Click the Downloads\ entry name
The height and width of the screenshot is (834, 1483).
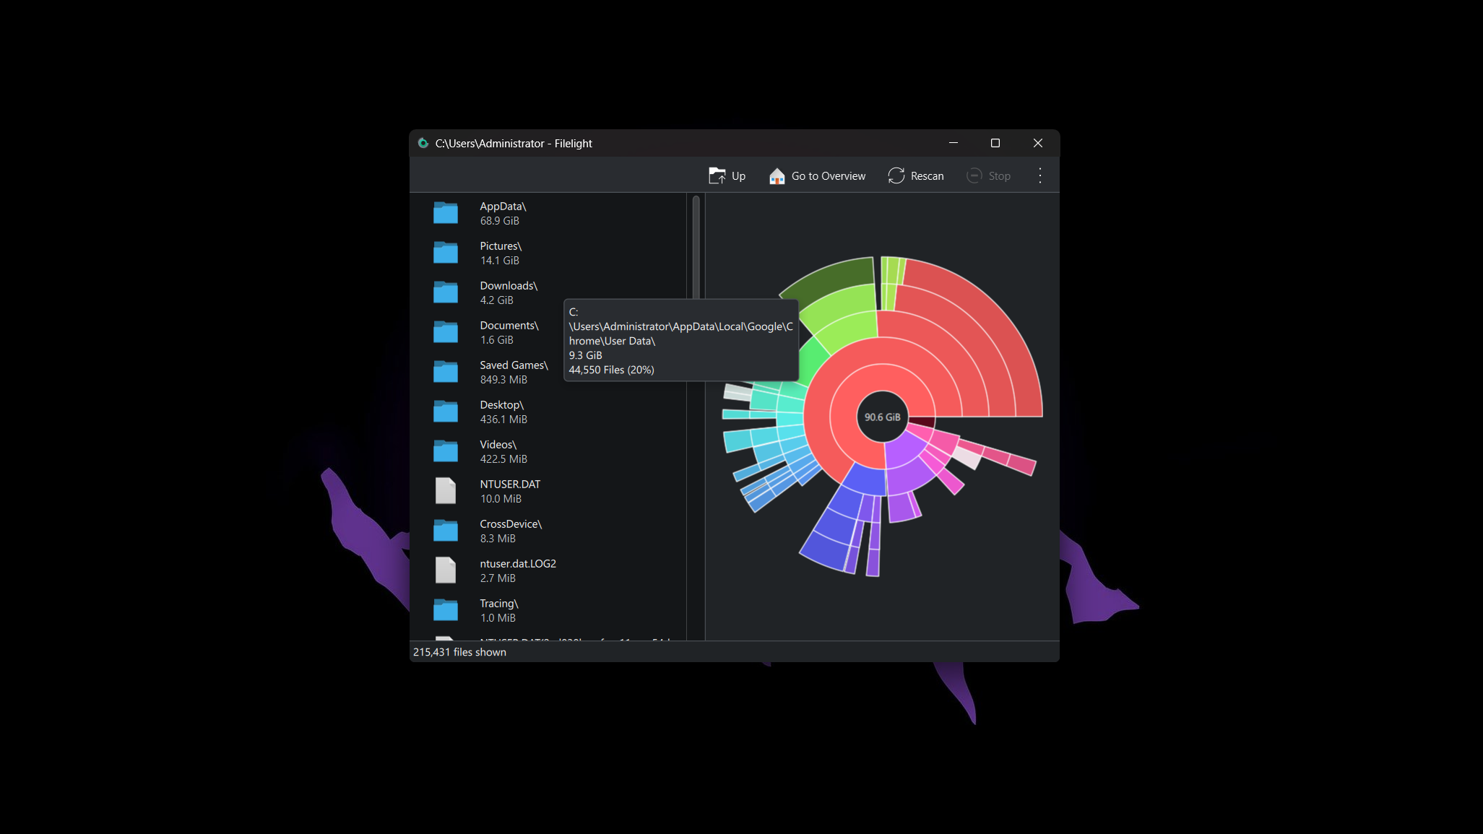click(x=509, y=286)
